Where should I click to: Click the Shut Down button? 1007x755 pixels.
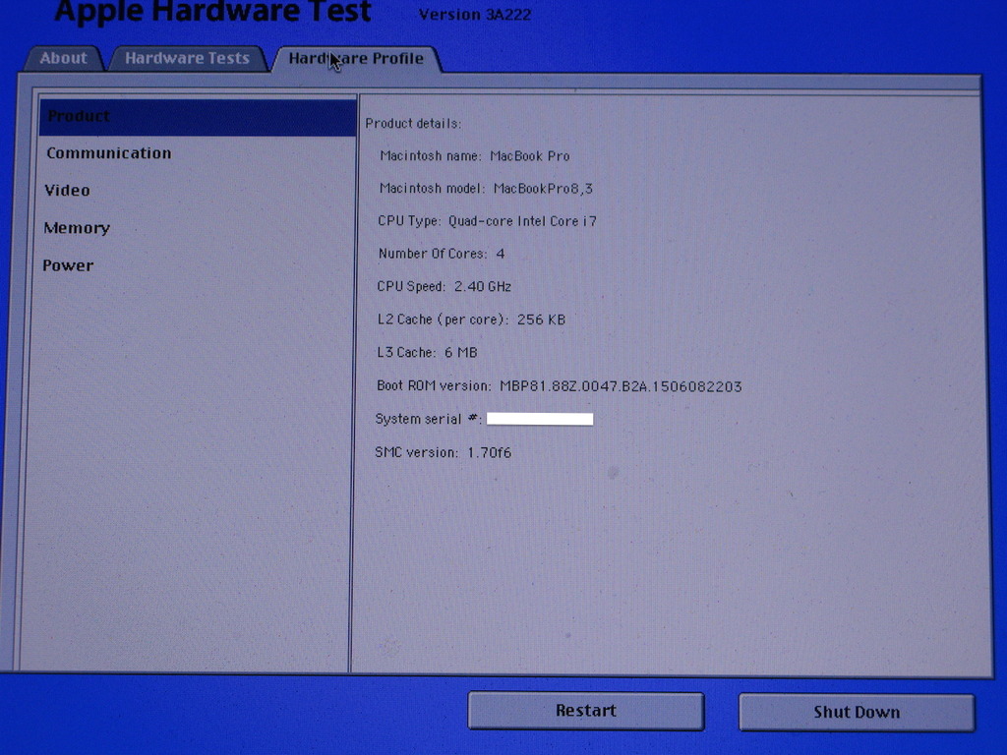click(857, 712)
